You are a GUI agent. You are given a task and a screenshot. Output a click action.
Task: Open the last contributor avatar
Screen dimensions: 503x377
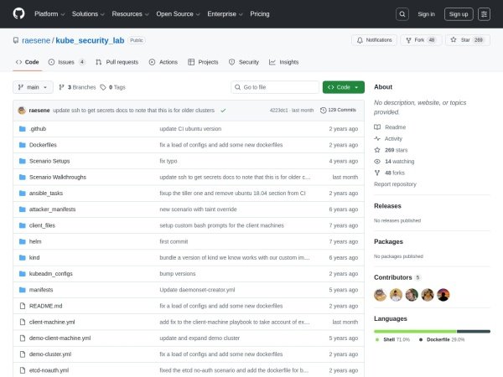443,295
